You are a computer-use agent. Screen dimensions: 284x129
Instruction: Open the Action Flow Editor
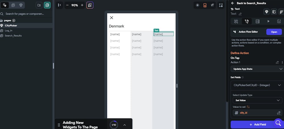[x=274, y=32]
